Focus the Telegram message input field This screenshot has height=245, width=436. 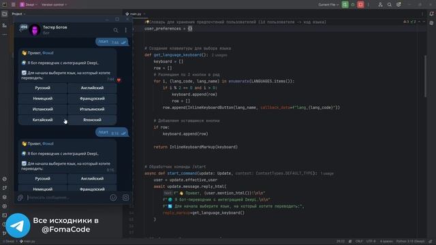(x=67, y=197)
